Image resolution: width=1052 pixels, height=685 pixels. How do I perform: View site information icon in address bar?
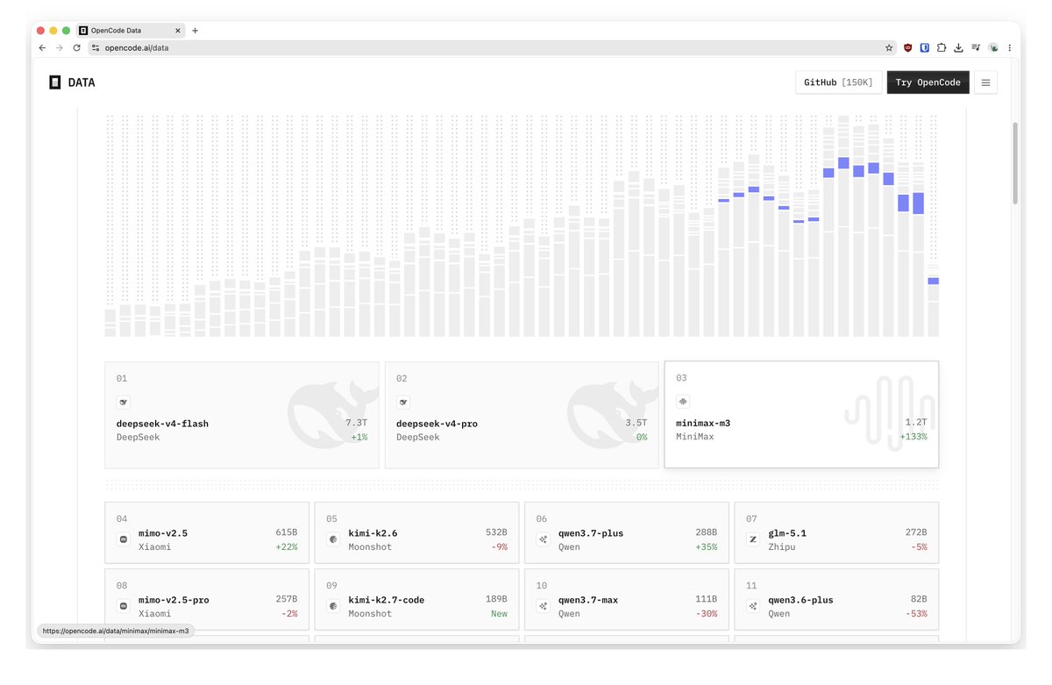(x=96, y=48)
